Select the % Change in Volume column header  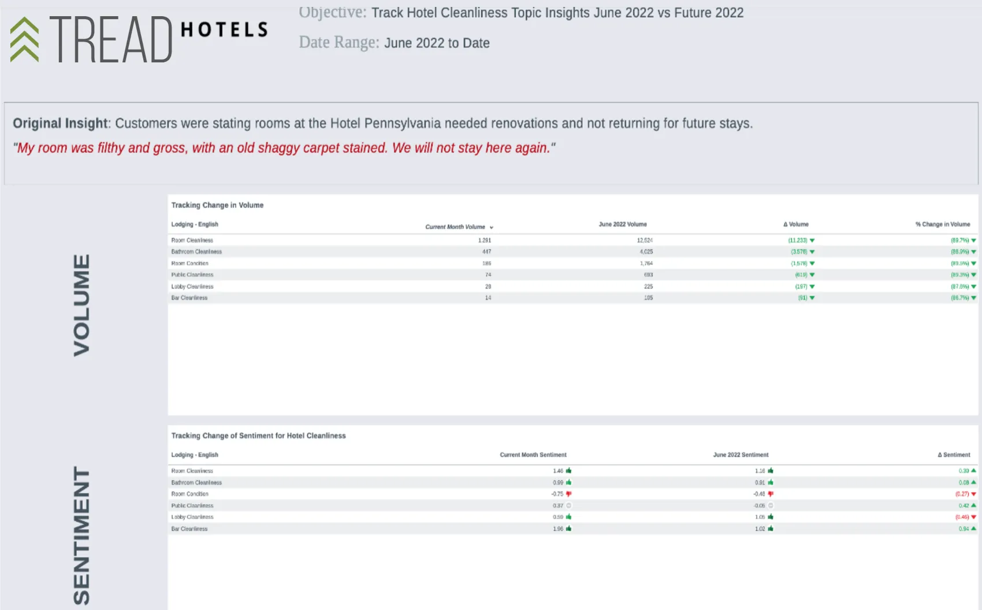(943, 224)
